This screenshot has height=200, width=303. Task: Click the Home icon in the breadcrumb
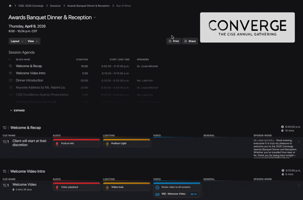pyautogui.click(x=10, y=6)
